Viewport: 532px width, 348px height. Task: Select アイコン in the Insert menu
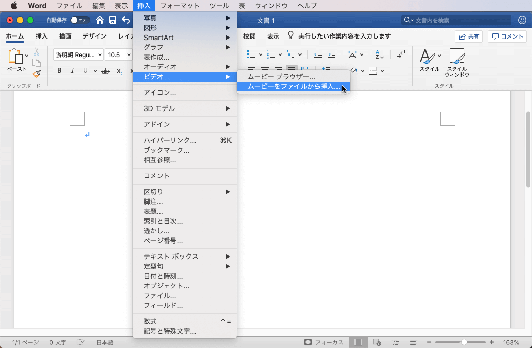pos(185,93)
